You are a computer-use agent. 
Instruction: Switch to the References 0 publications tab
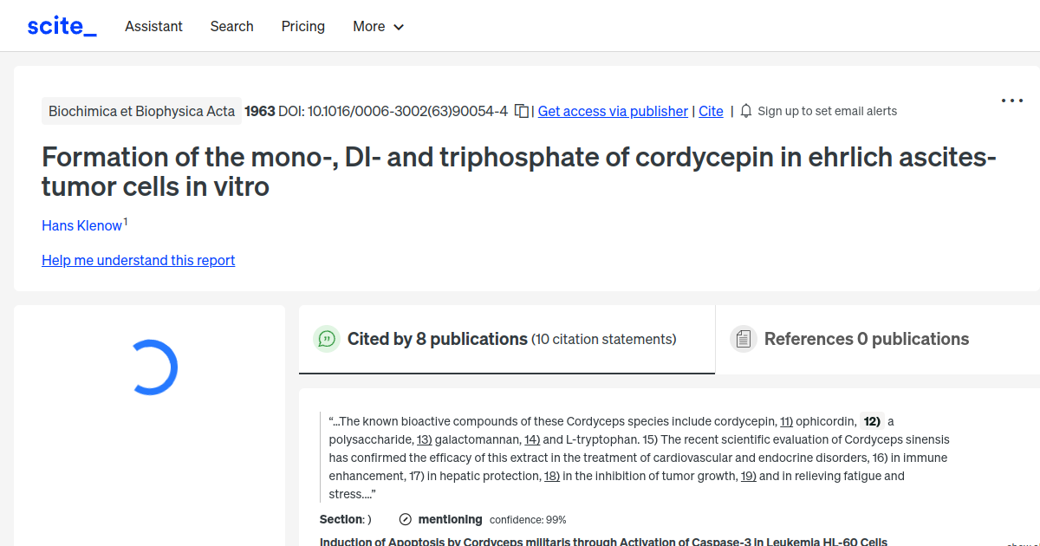(x=867, y=339)
